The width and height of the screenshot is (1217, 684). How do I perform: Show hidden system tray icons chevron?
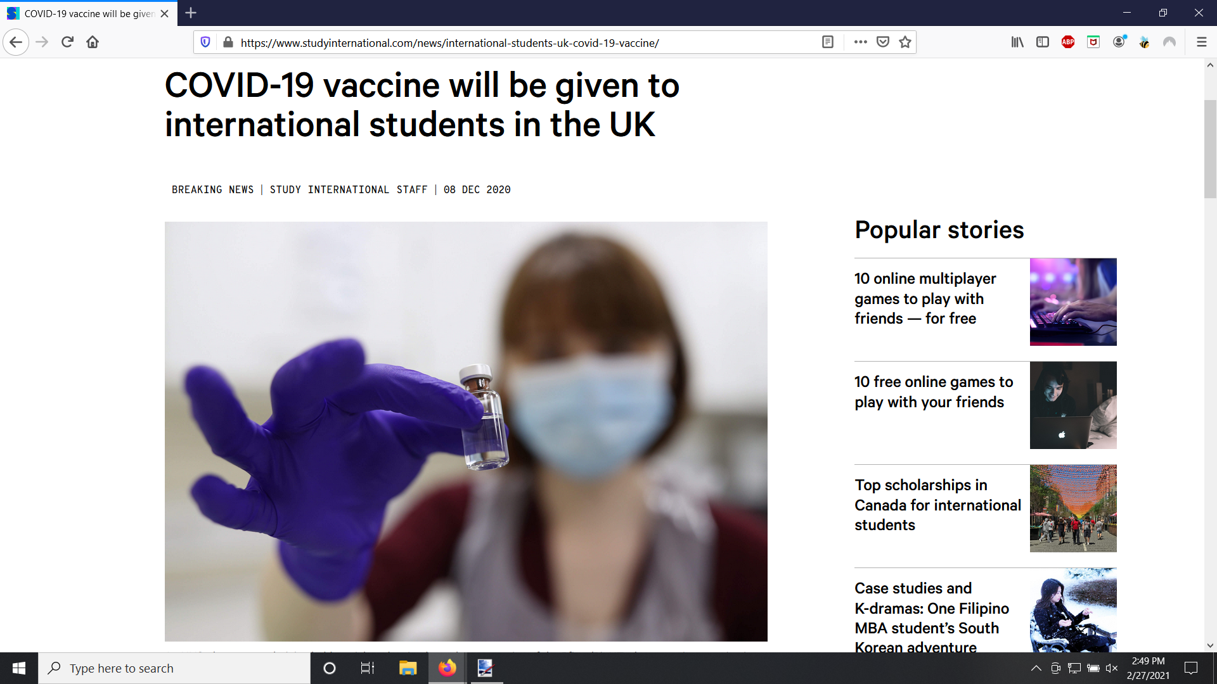[1036, 668]
